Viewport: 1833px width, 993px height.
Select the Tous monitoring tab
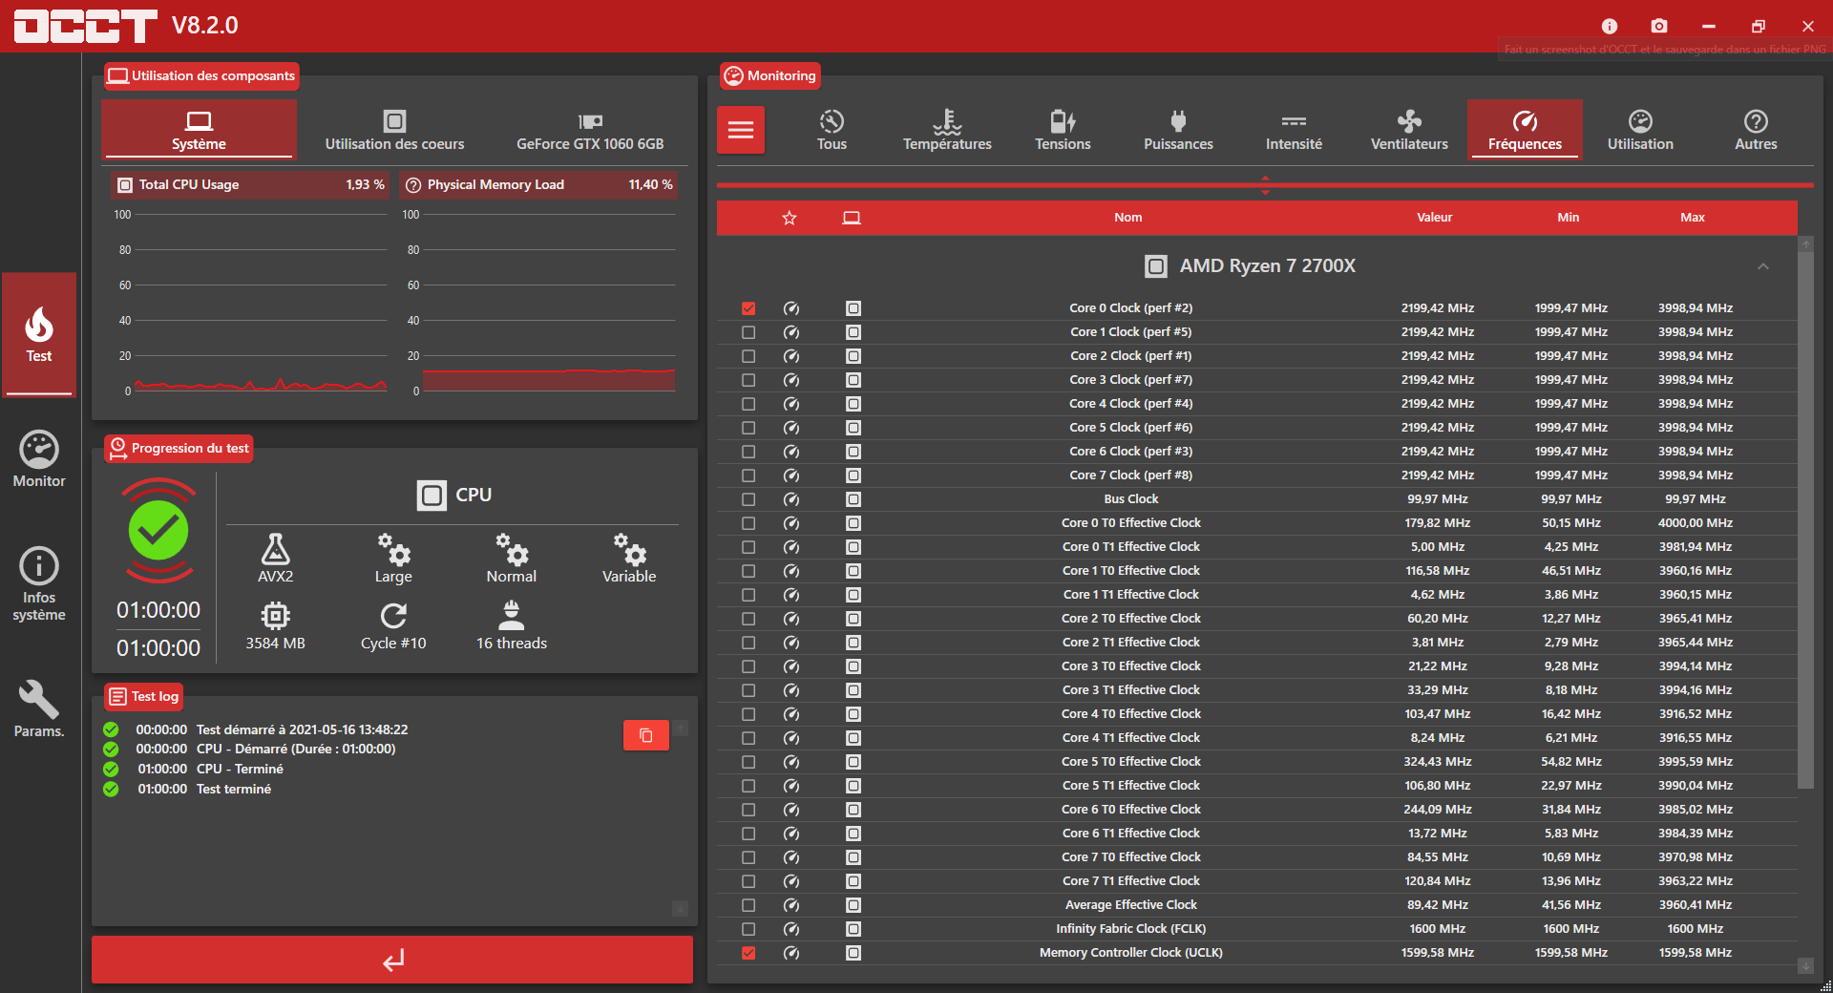coord(832,130)
